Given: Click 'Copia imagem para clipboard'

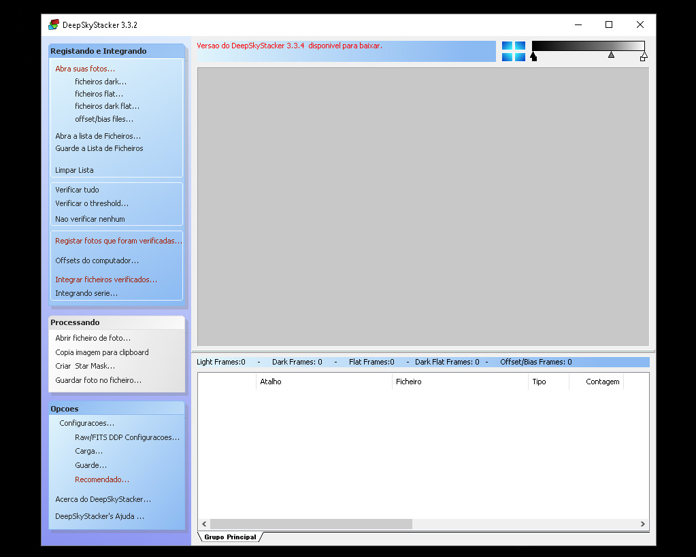Looking at the screenshot, I should [101, 352].
